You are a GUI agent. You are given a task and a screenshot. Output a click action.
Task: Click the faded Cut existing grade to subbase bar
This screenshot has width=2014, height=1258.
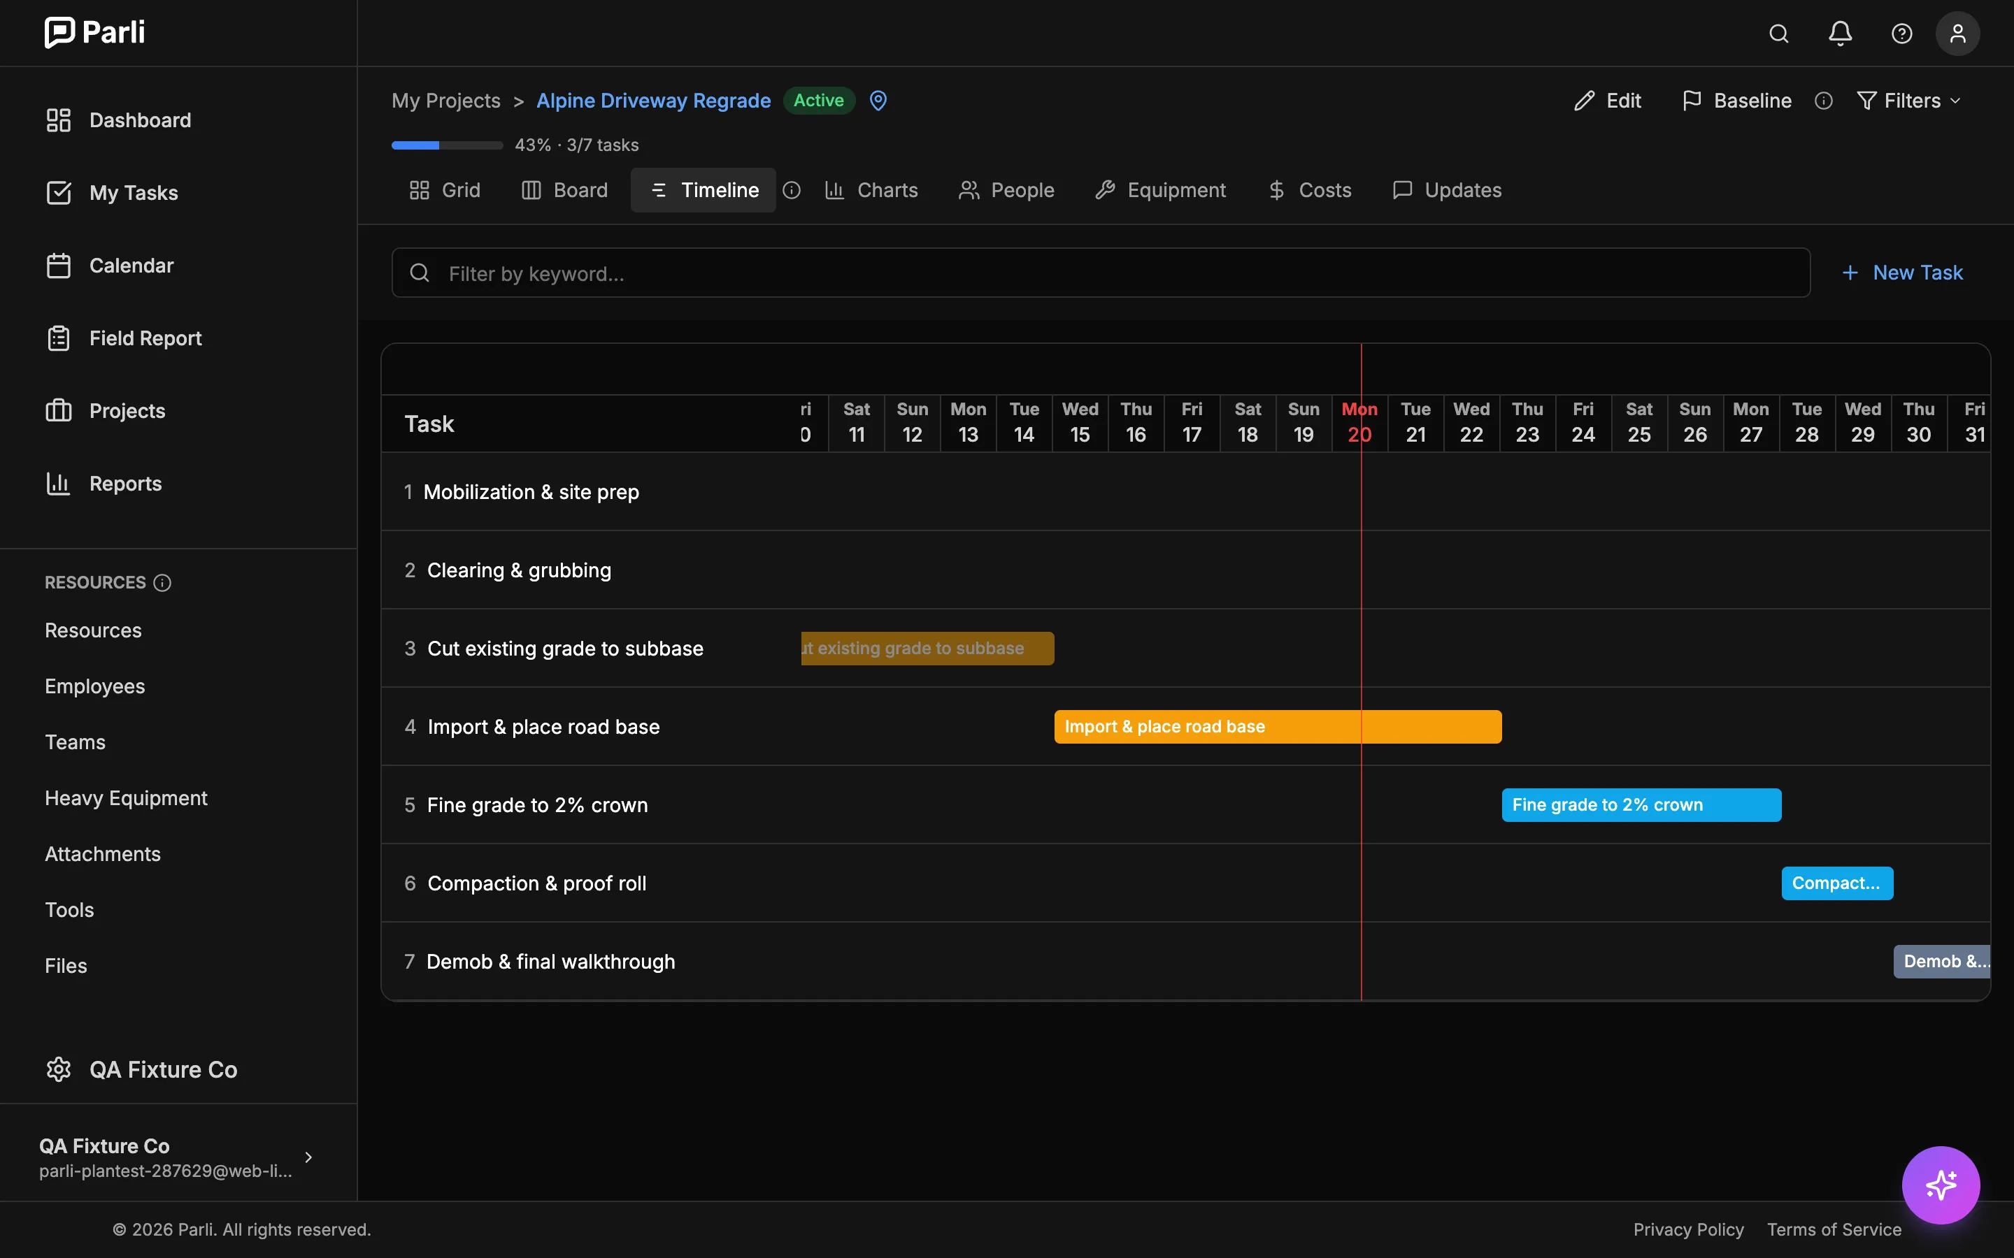coord(927,648)
